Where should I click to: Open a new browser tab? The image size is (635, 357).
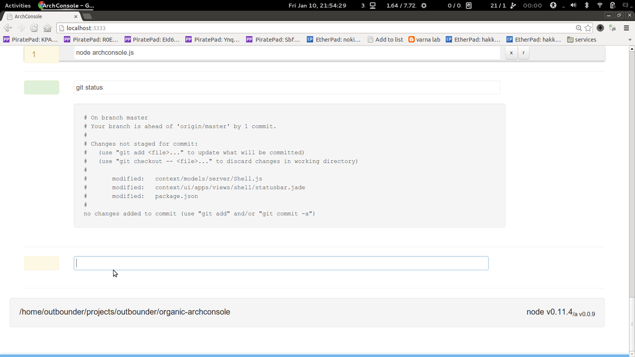[88, 16]
